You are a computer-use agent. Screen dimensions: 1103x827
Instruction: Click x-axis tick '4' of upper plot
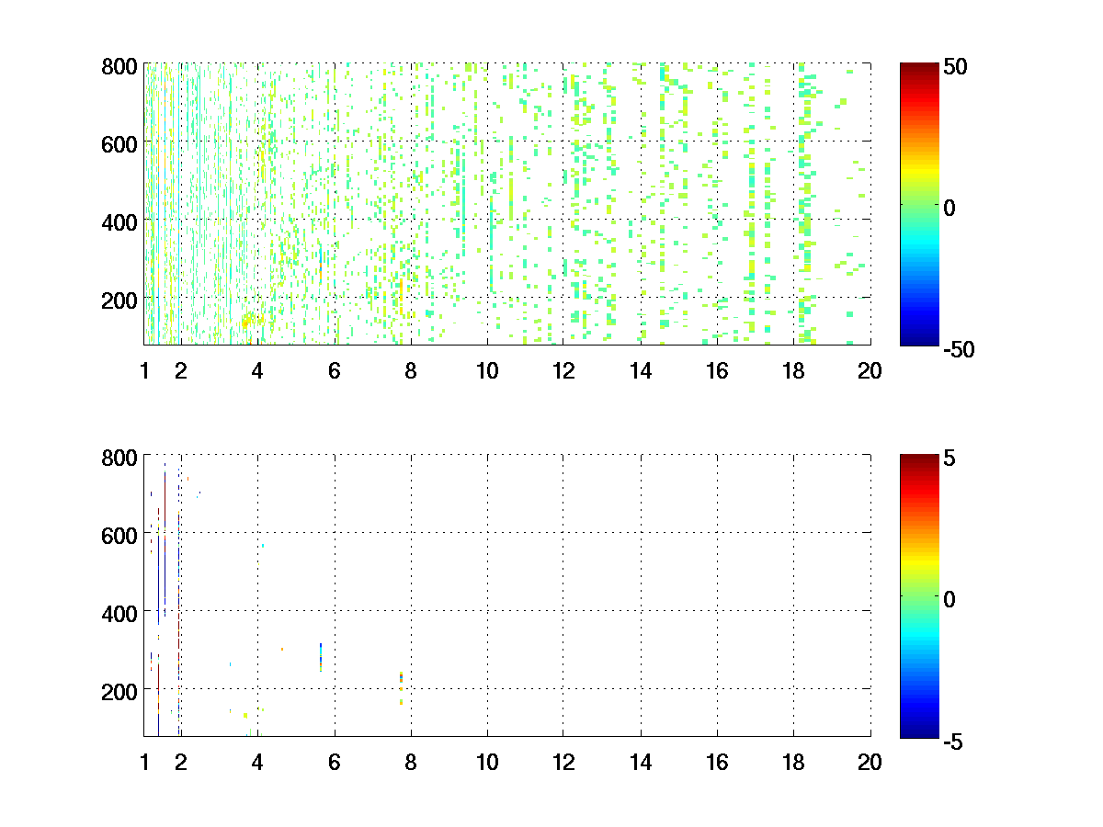coord(257,371)
